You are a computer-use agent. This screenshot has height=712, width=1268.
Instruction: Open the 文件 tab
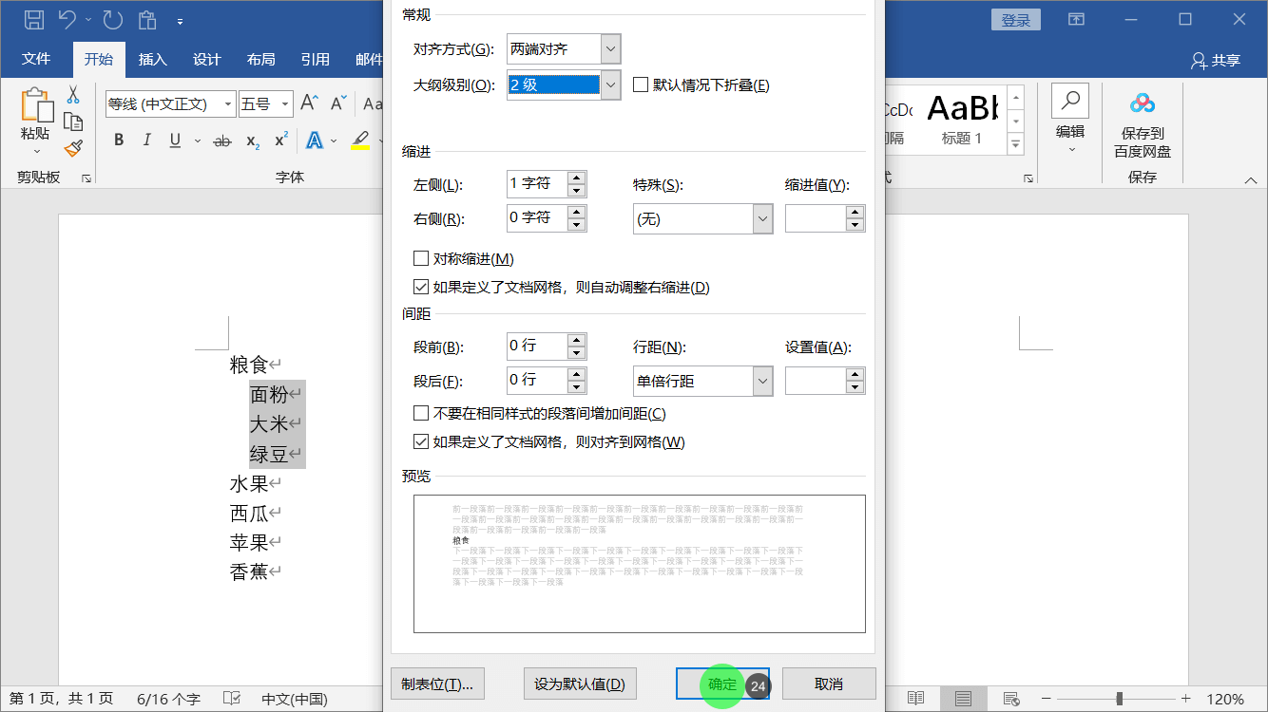click(x=36, y=59)
